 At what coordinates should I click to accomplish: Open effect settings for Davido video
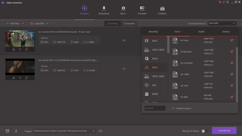pos(27,49)
